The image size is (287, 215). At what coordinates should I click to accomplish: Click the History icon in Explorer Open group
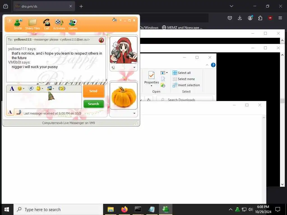click(x=163, y=85)
